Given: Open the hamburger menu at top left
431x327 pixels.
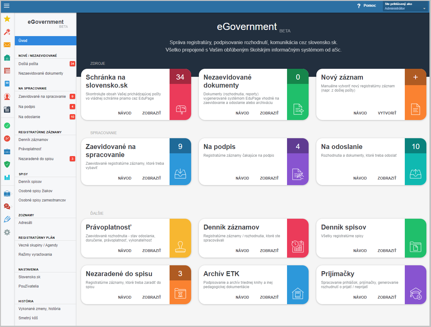Looking at the screenshot, I should pyautogui.click(x=6, y=6).
